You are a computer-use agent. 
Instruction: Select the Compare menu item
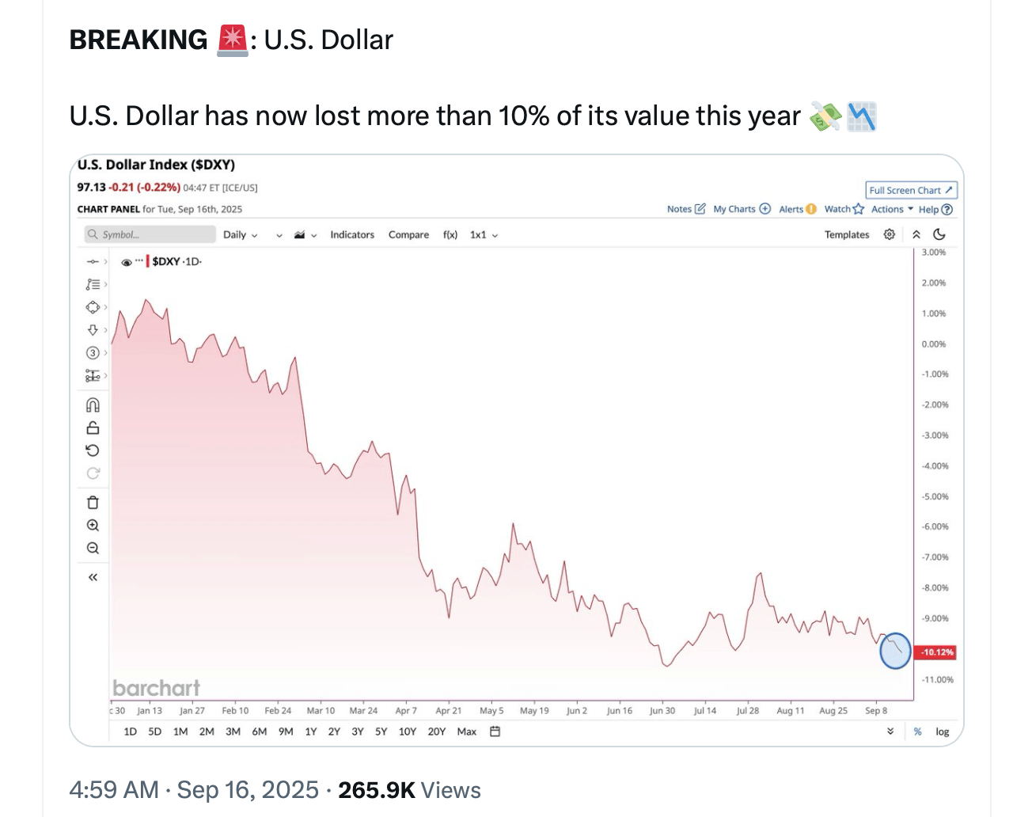point(408,234)
